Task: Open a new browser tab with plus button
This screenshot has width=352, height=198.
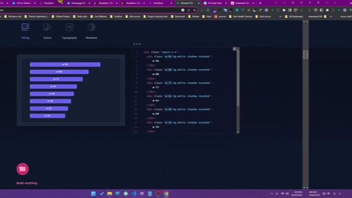Action: point(260,3)
